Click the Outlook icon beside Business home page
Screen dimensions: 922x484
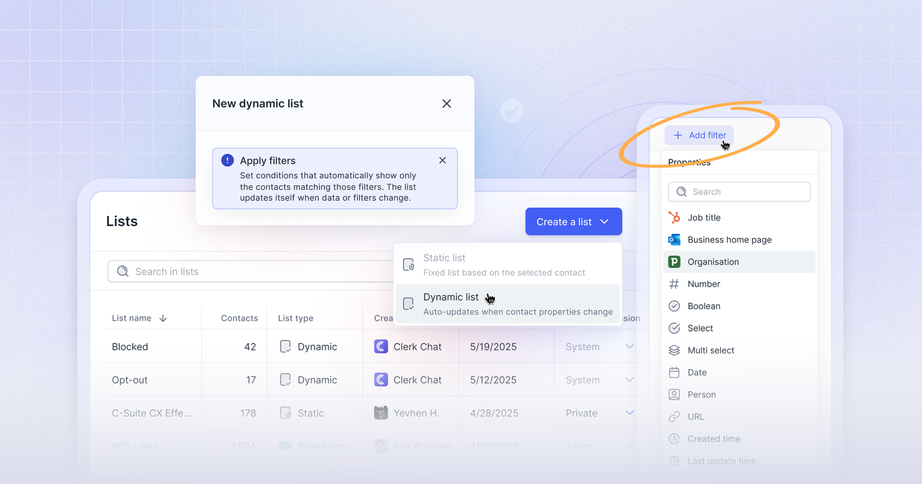(674, 240)
